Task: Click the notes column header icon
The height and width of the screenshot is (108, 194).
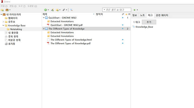Action: (126, 14)
